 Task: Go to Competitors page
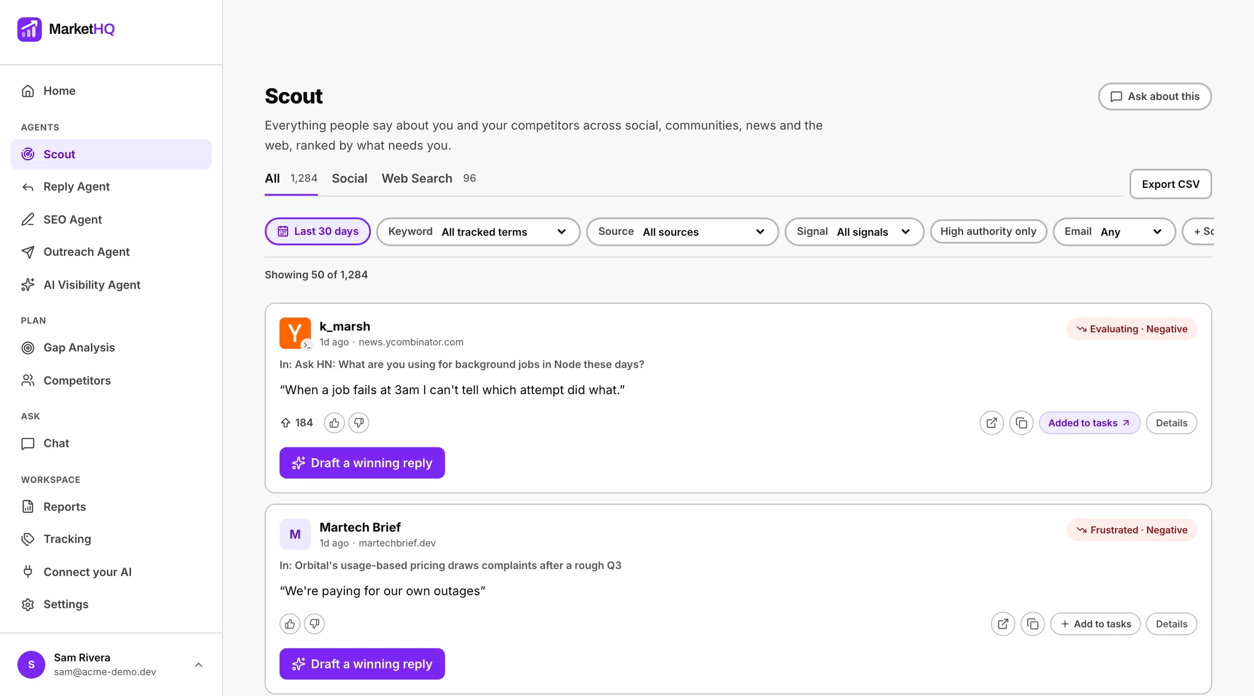tap(111, 381)
